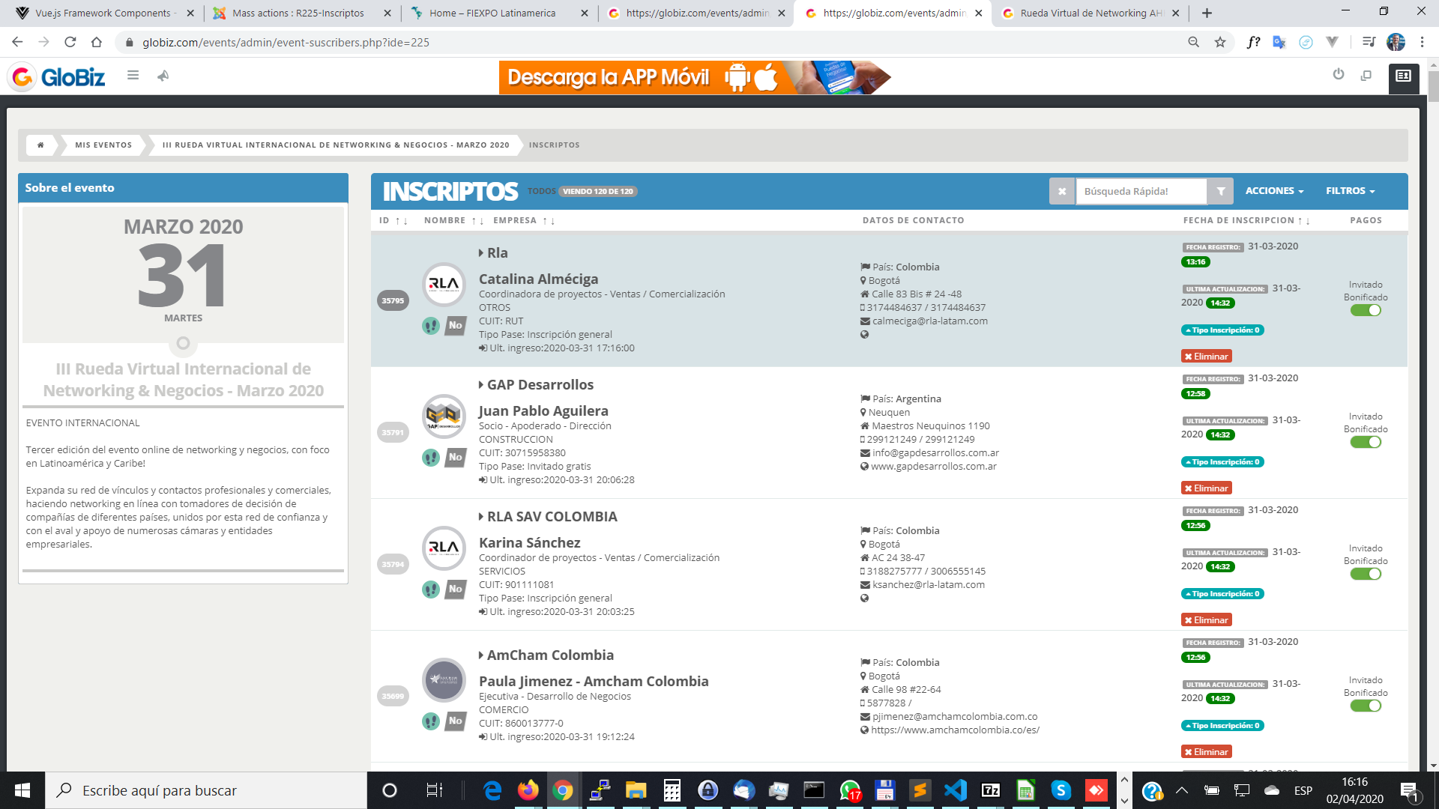Toggle Invitado Bonificado for Paula Jimenez

pos(1366,706)
